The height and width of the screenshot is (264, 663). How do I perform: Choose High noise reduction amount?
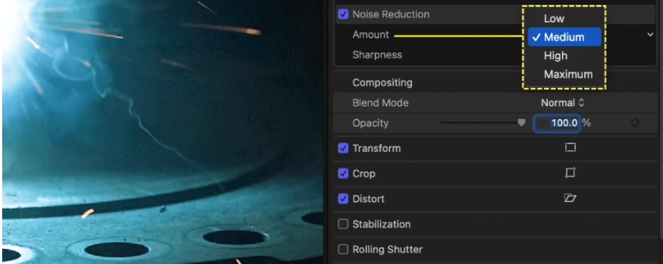(564, 56)
